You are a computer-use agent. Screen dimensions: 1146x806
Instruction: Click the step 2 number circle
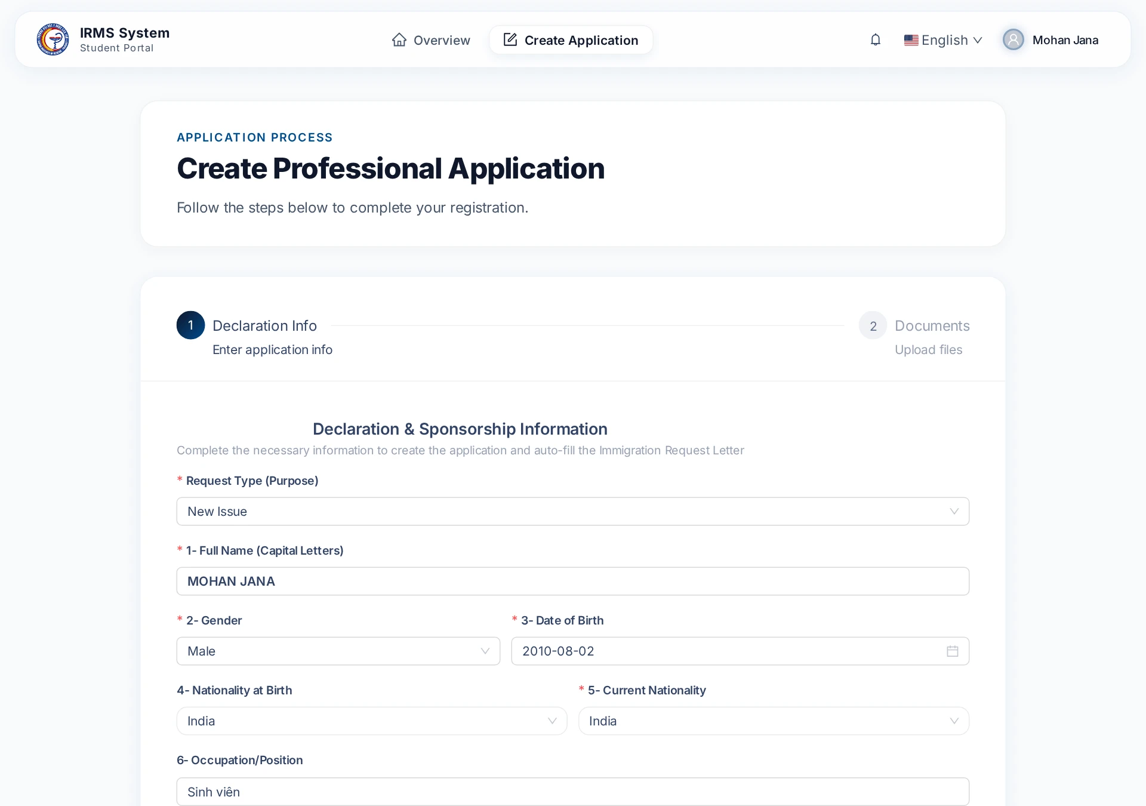873,326
